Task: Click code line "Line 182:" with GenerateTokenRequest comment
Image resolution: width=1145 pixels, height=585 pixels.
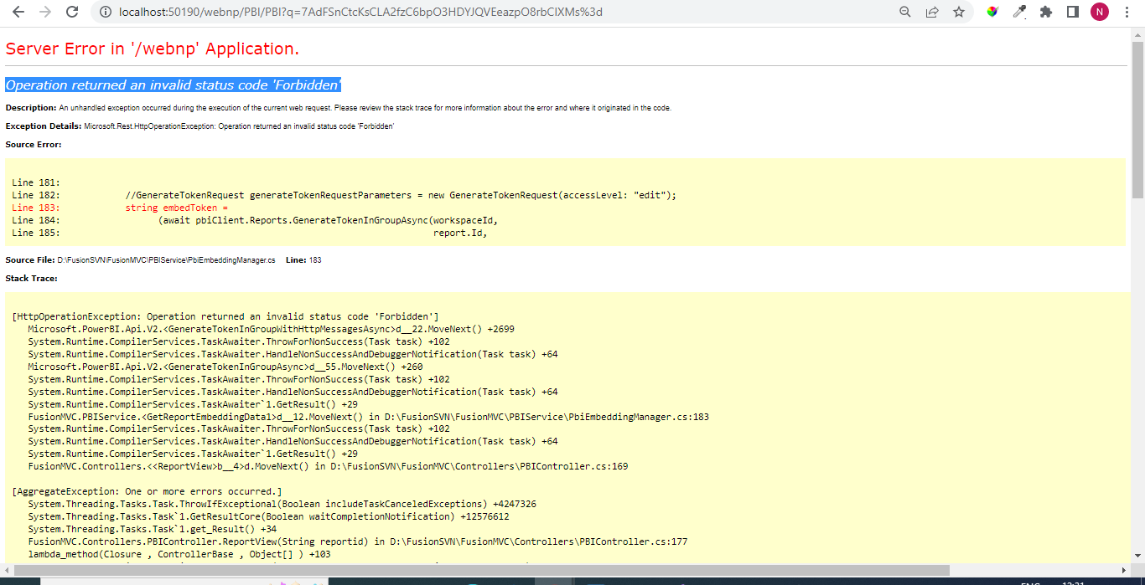Action: (344, 195)
